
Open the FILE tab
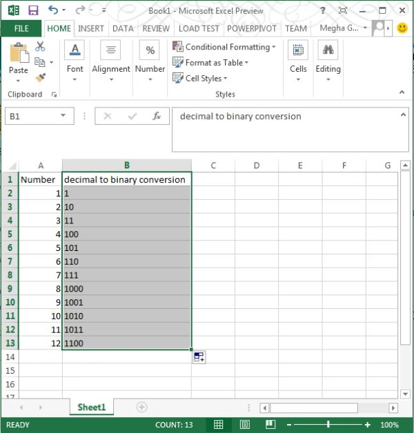point(21,28)
